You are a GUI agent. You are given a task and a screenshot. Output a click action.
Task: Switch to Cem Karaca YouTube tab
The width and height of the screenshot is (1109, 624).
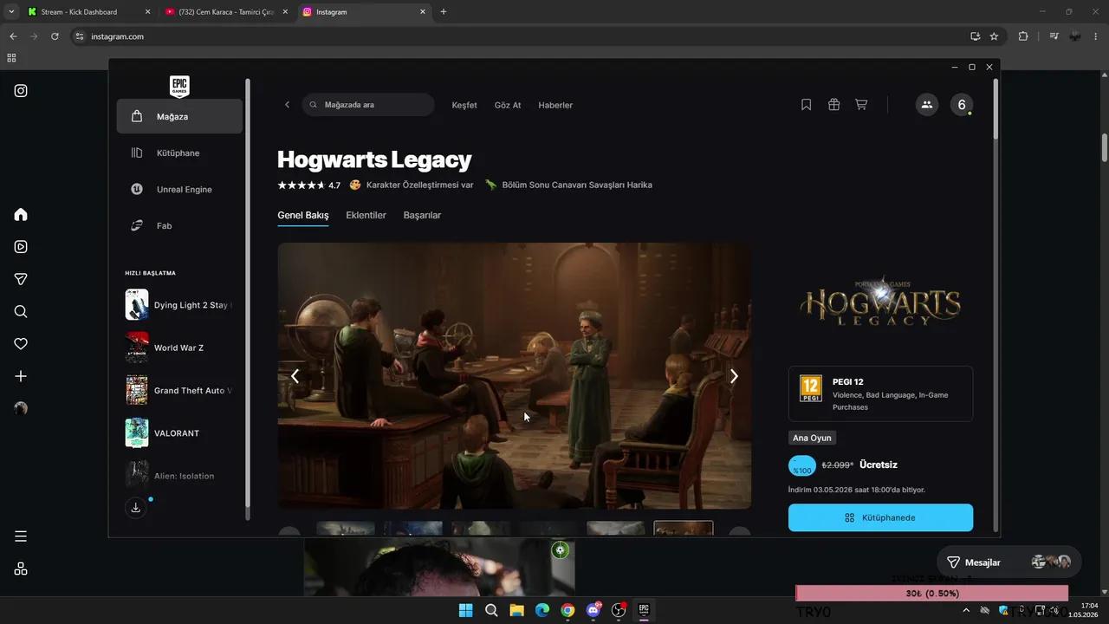(x=225, y=12)
